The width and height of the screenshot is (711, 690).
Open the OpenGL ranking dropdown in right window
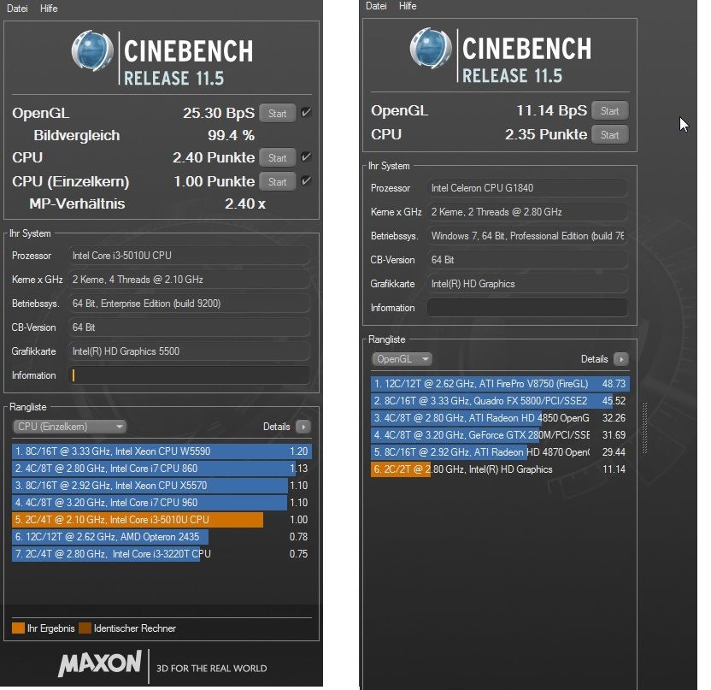[x=402, y=359]
